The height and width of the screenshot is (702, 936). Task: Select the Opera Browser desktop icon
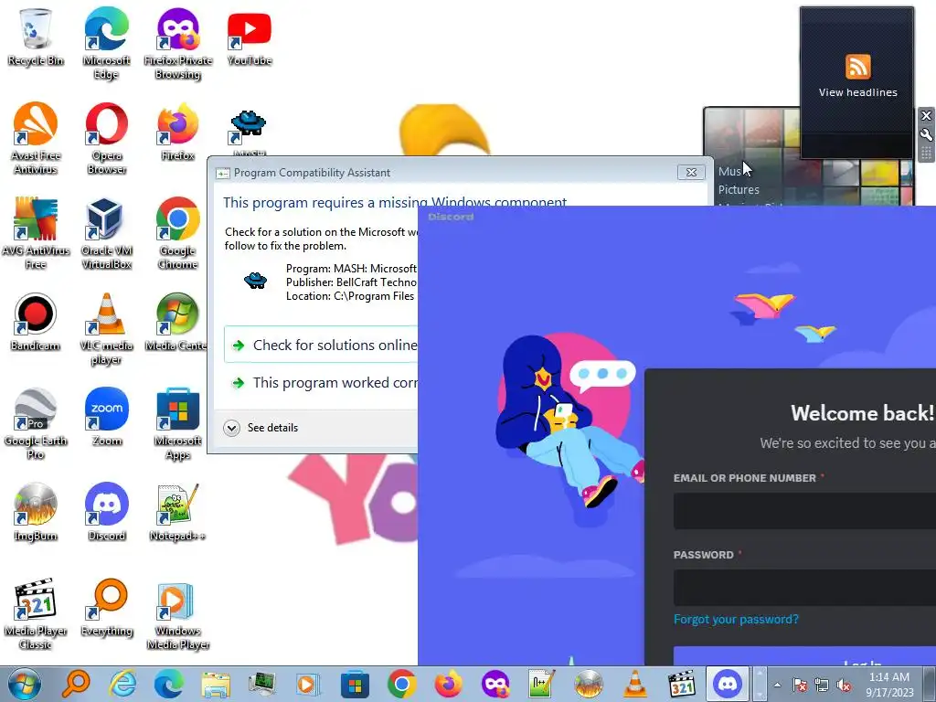[106, 139]
